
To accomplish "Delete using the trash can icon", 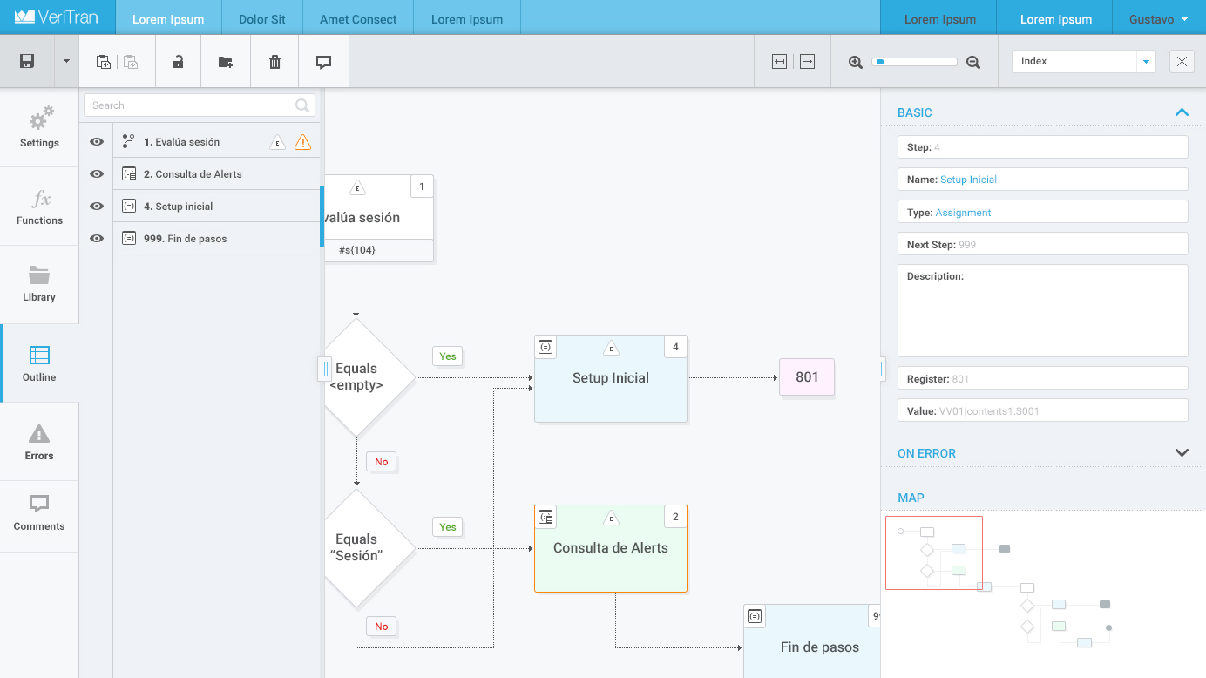I will click(275, 62).
